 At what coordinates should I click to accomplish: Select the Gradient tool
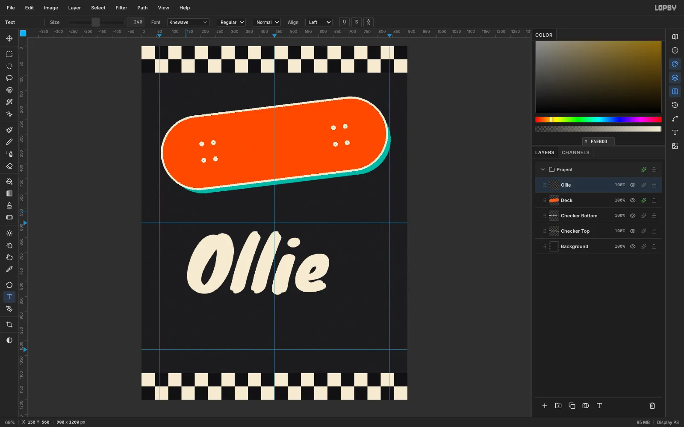click(x=9, y=193)
